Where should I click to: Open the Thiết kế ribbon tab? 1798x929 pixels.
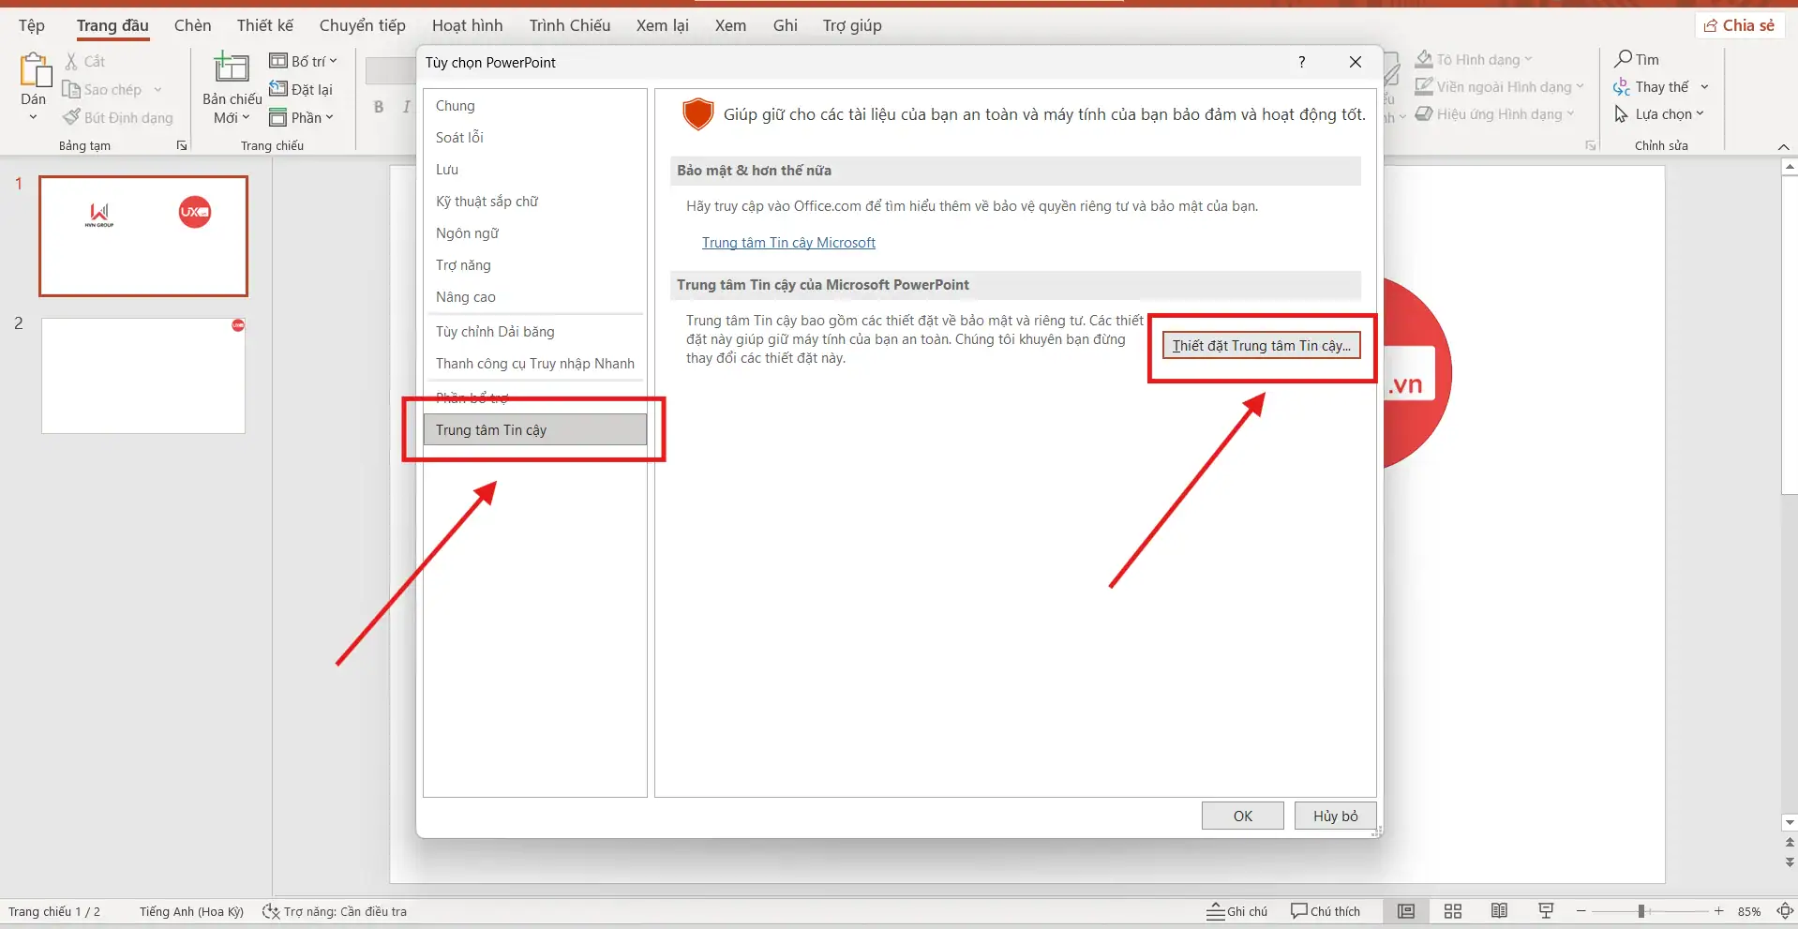[x=264, y=25]
